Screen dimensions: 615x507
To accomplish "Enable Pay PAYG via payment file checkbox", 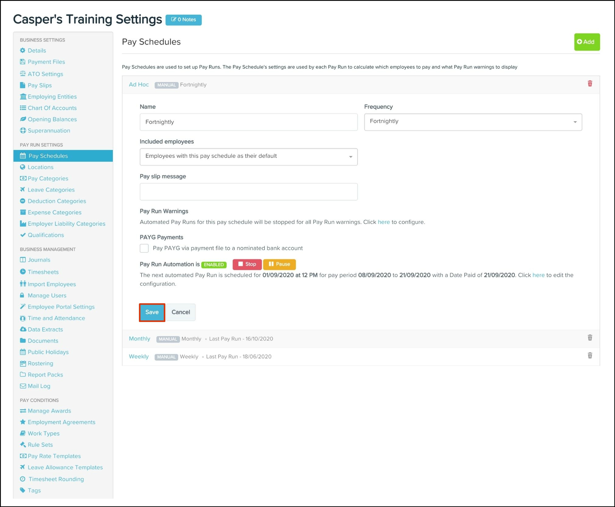I will coord(144,248).
